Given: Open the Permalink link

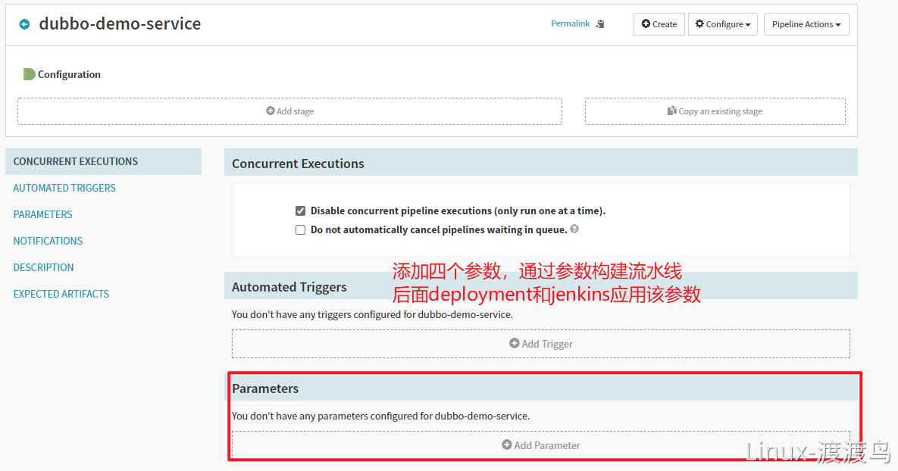Looking at the screenshot, I should click(x=570, y=23).
